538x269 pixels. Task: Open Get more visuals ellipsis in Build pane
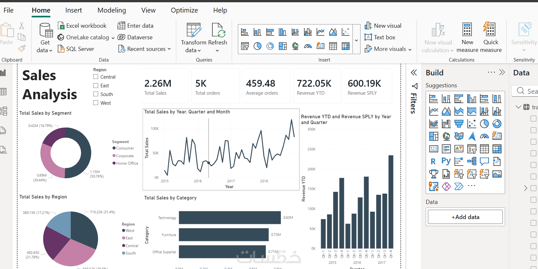pyautogui.click(x=472, y=186)
